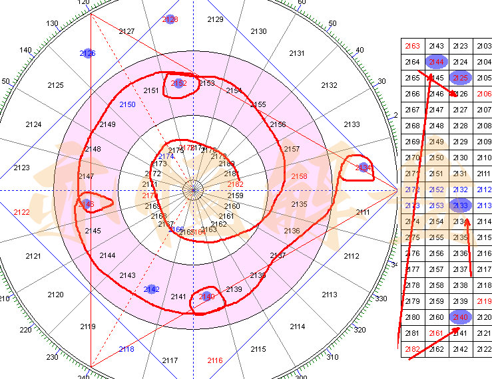
Task: Select 2115 on the circular wheel
Action: tap(258, 349)
